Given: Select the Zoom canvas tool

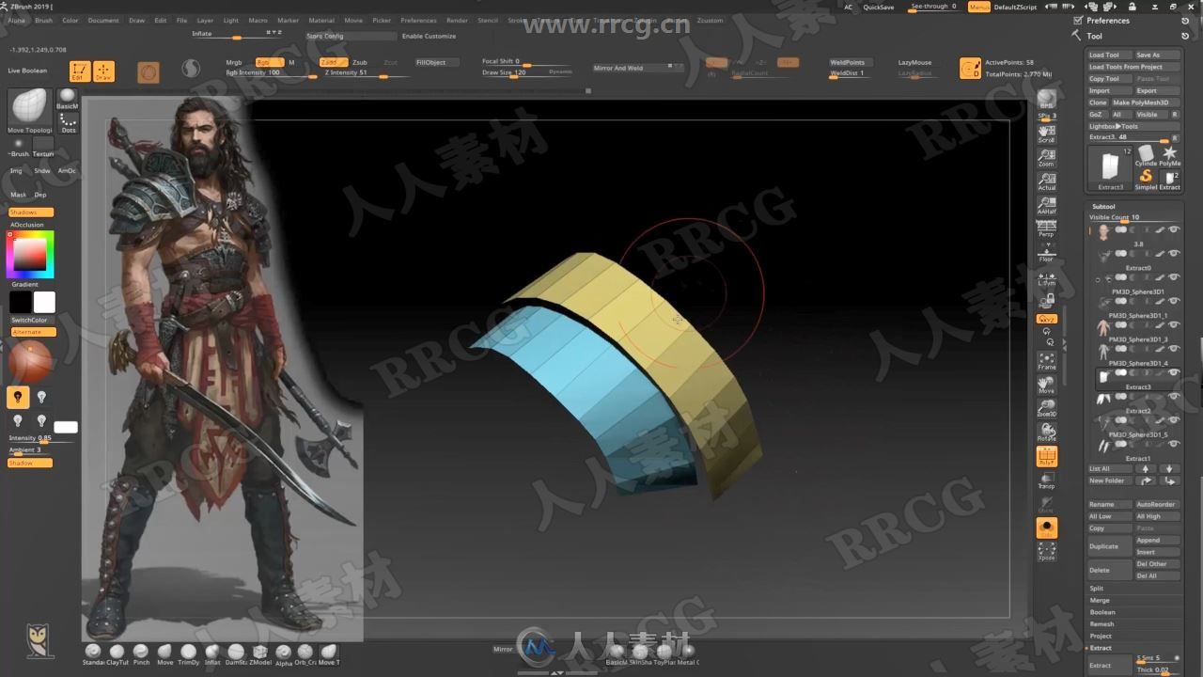Looking at the screenshot, I should tap(1046, 157).
